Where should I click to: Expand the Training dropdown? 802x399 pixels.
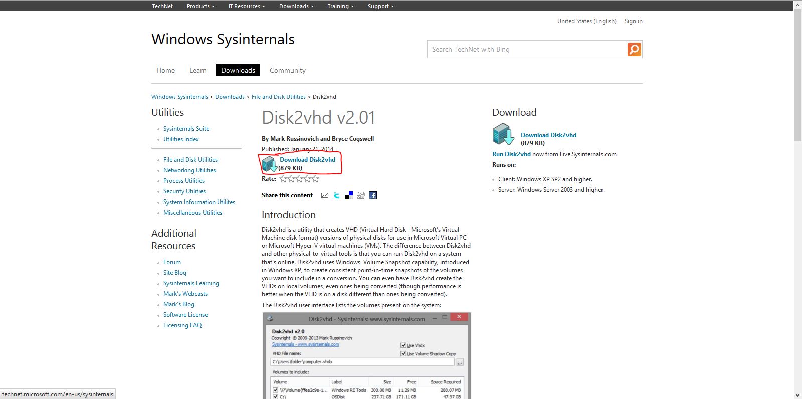[x=340, y=6]
